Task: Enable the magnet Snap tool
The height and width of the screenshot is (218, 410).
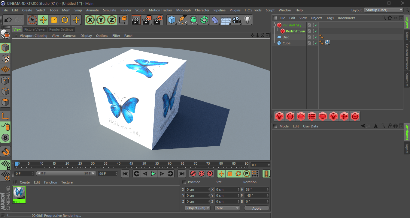Action: coord(5,151)
